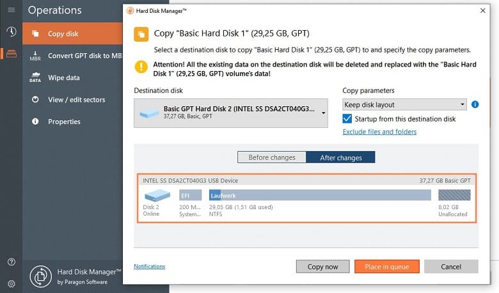
Task: Switch to After changes tab
Action: click(340, 157)
